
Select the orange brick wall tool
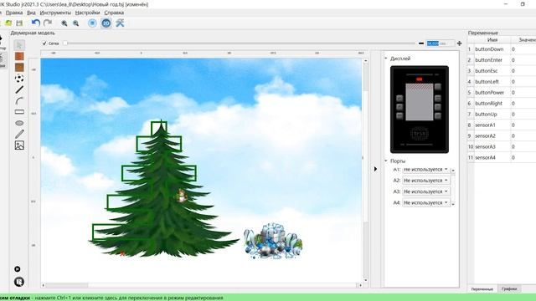(x=19, y=56)
